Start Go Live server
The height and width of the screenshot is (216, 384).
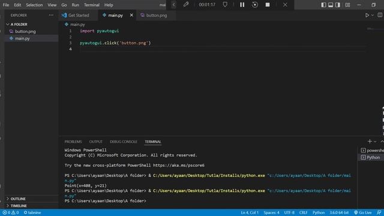[363, 212]
